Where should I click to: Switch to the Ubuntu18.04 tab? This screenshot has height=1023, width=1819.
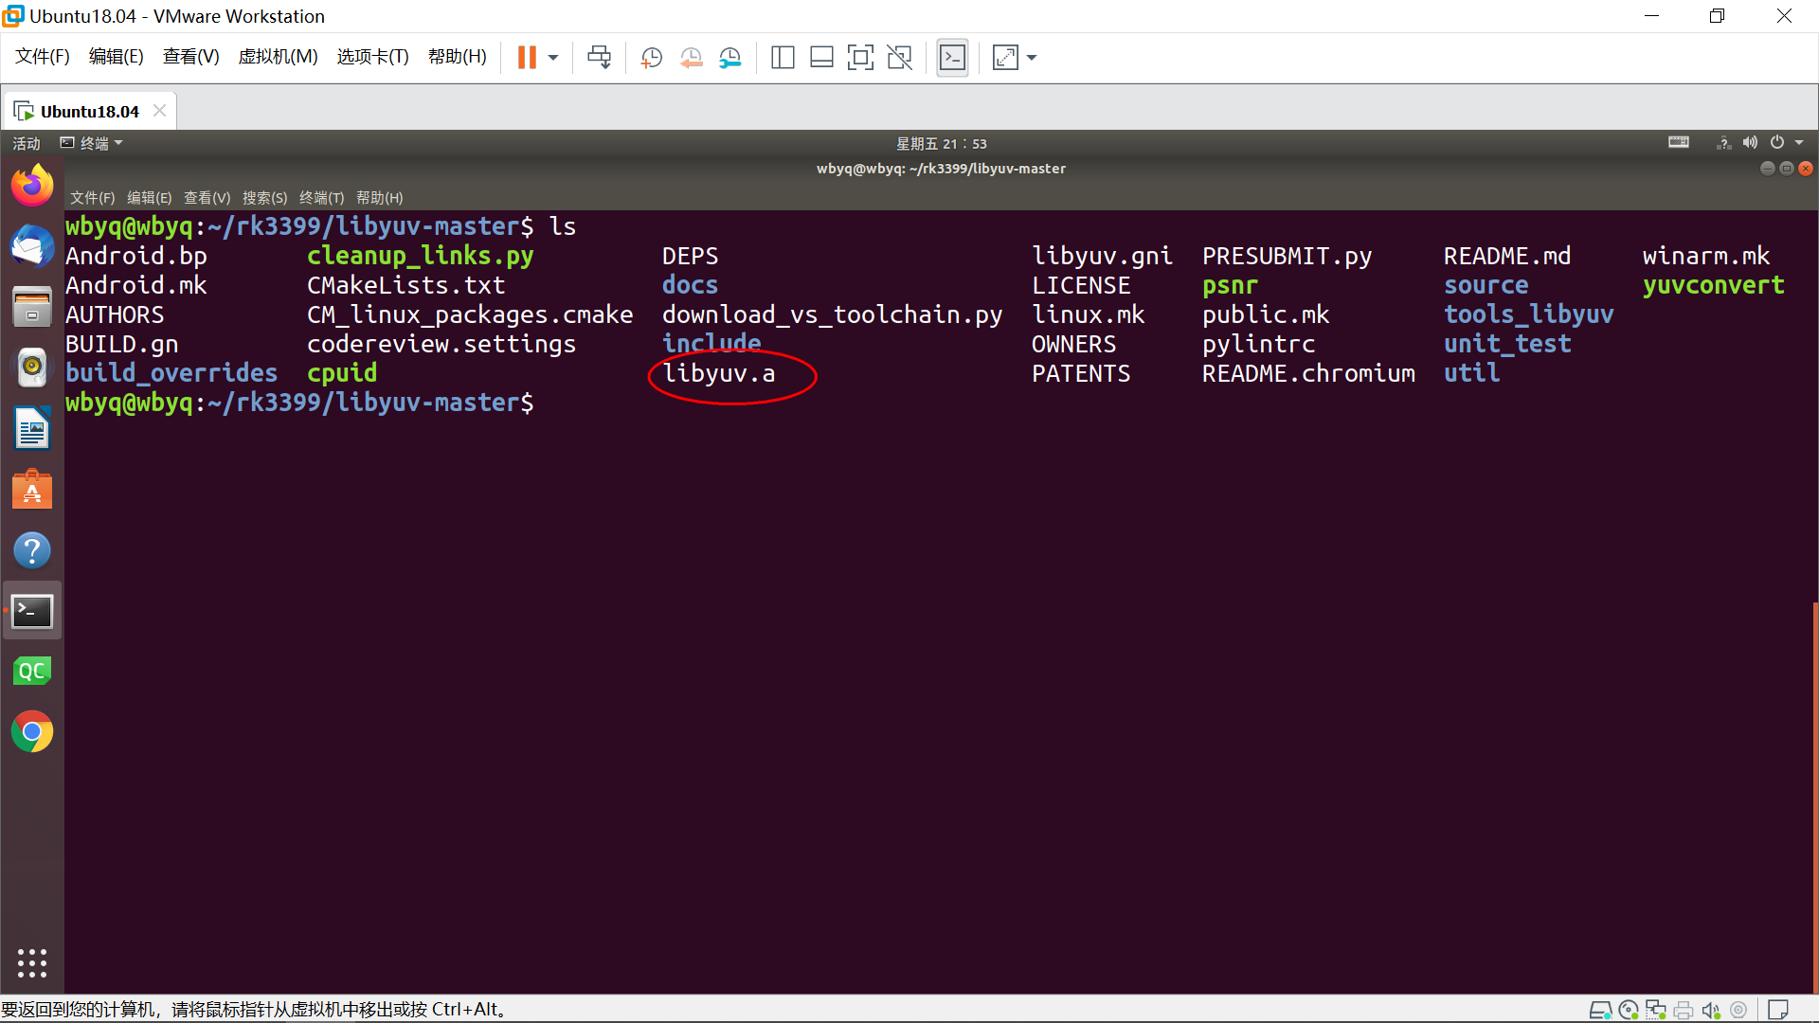88,110
